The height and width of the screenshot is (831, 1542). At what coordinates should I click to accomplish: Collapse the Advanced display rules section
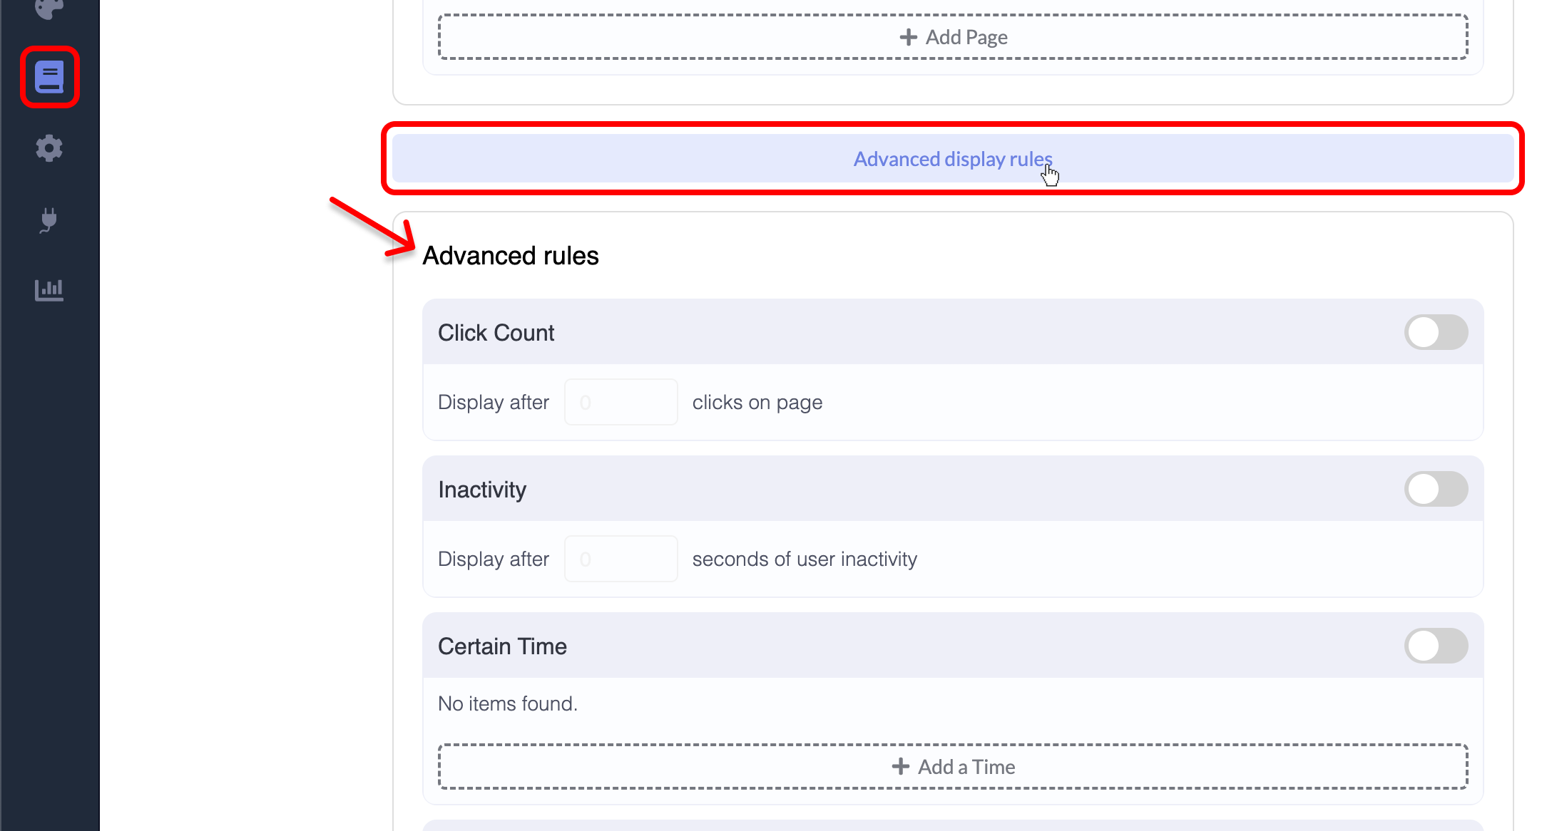[x=954, y=159]
